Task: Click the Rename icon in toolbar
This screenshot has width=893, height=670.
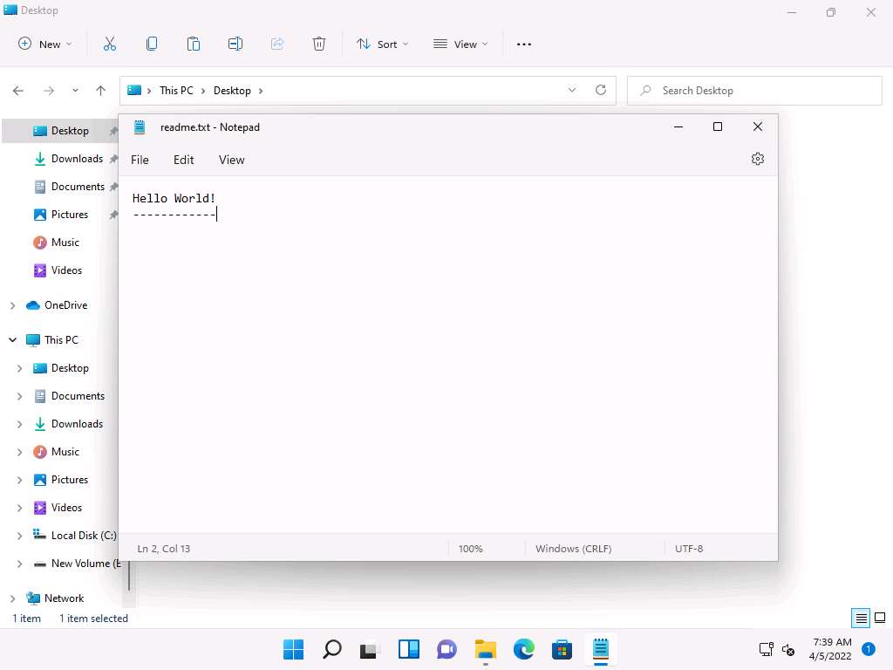Action: [235, 44]
